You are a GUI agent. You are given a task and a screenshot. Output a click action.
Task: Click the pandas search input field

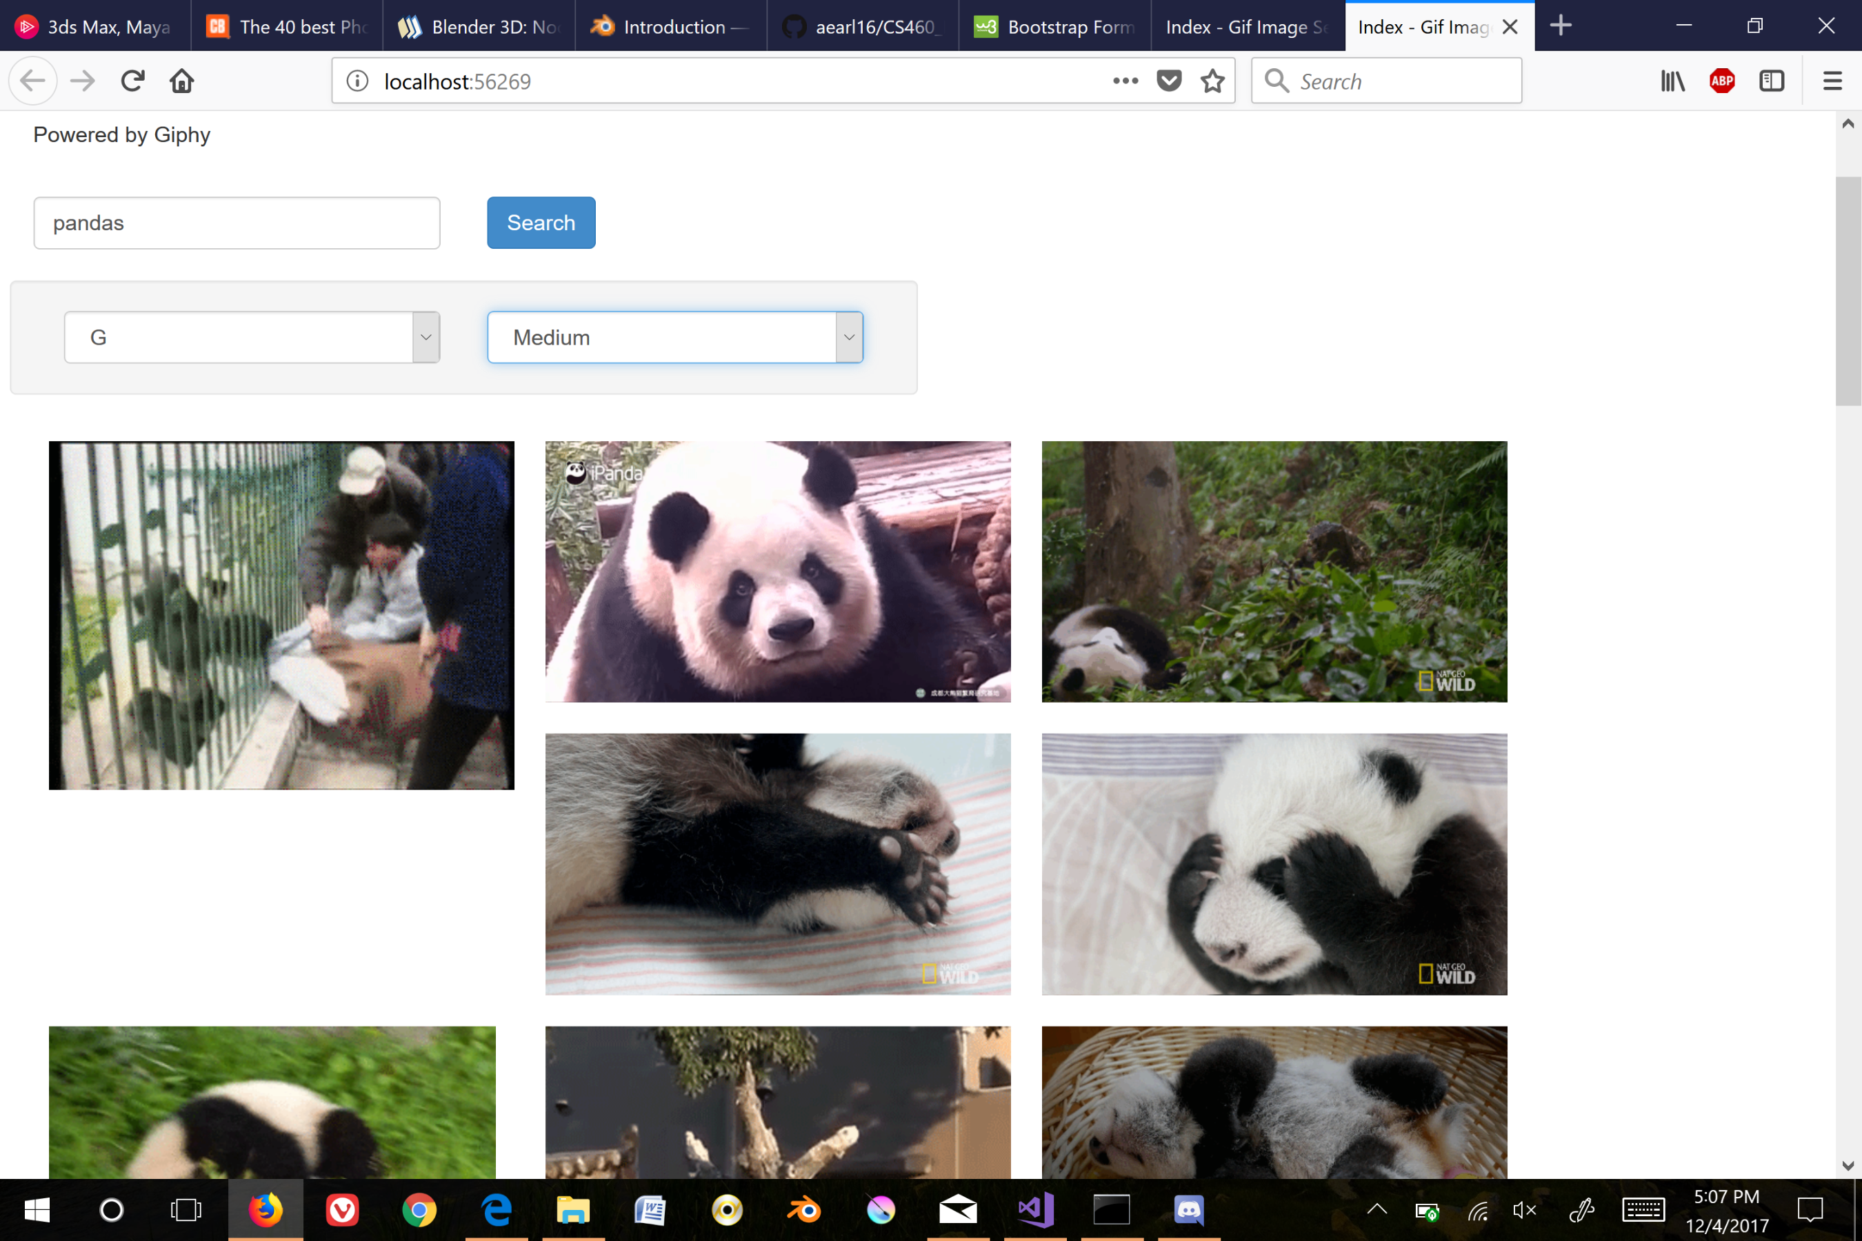click(237, 223)
